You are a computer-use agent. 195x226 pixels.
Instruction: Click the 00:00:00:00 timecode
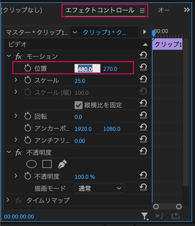point(19,217)
